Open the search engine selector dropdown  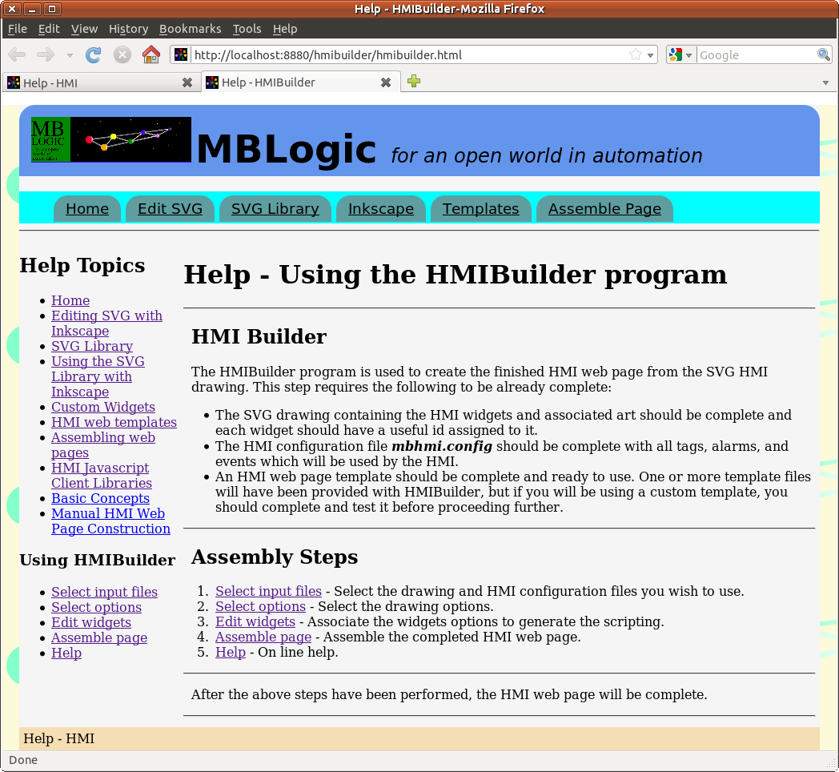[x=680, y=55]
